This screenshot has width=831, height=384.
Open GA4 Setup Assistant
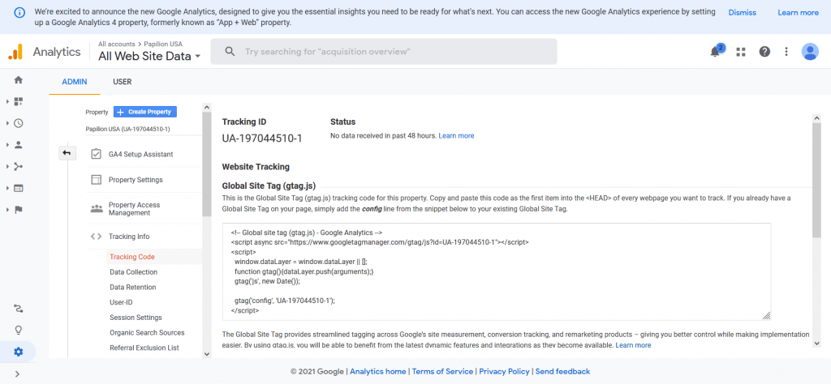coord(141,155)
